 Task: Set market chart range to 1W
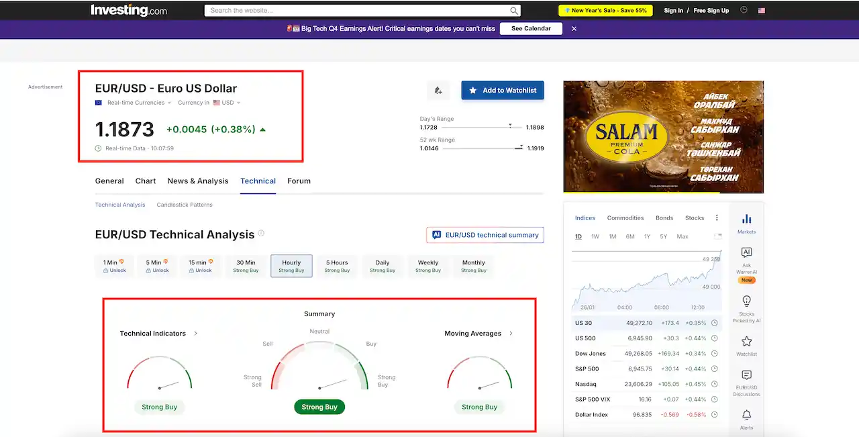tap(595, 236)
